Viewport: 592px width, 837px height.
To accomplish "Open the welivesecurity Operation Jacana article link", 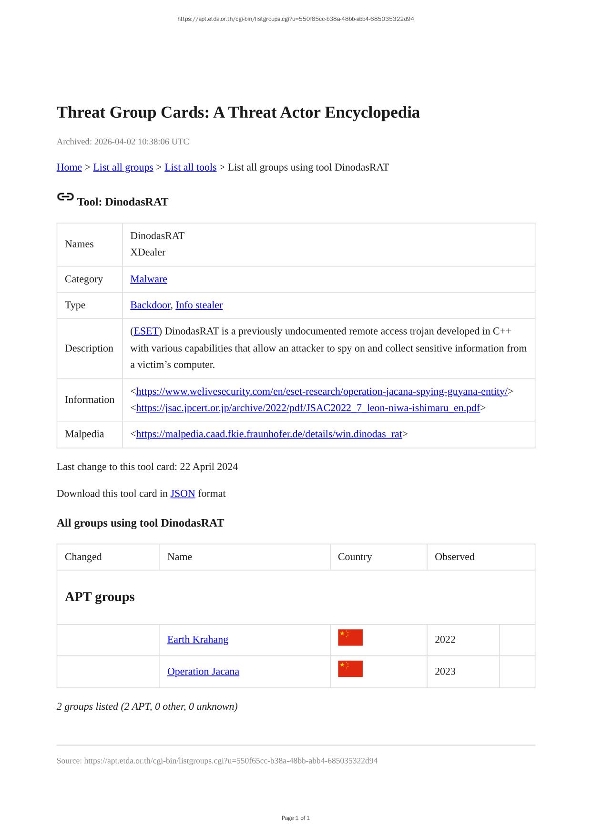I will pos(322,392).
